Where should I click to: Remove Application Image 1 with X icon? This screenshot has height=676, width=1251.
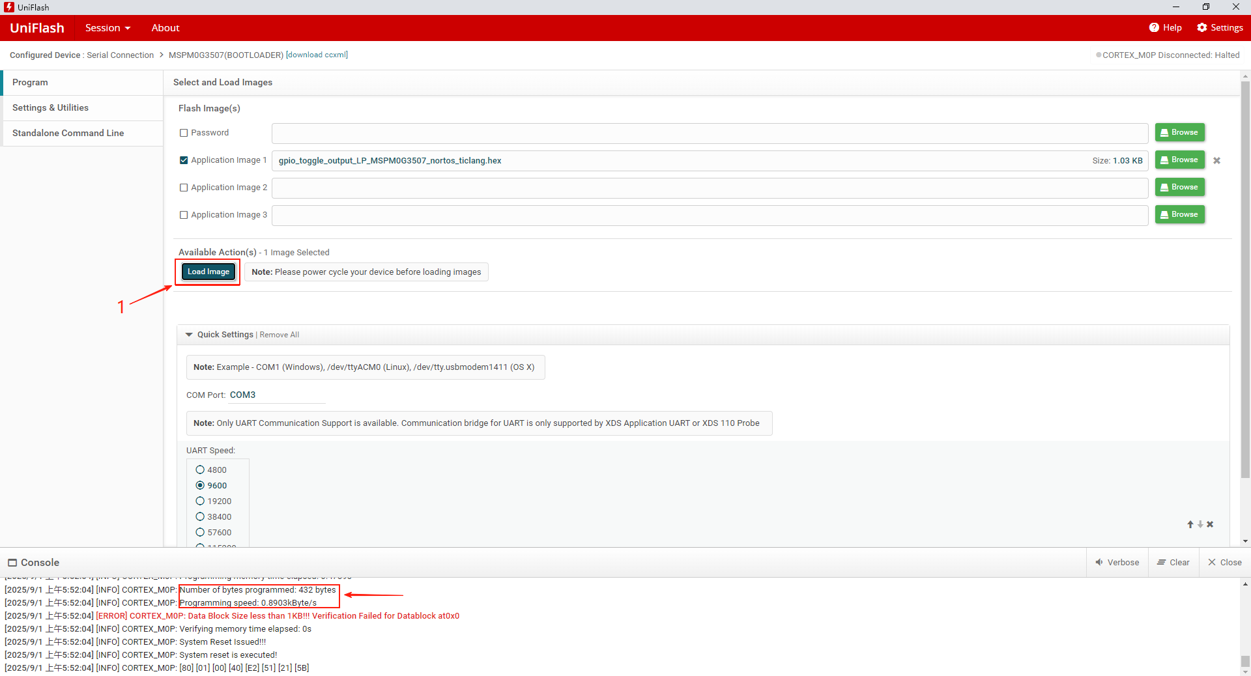(1216, 160)
